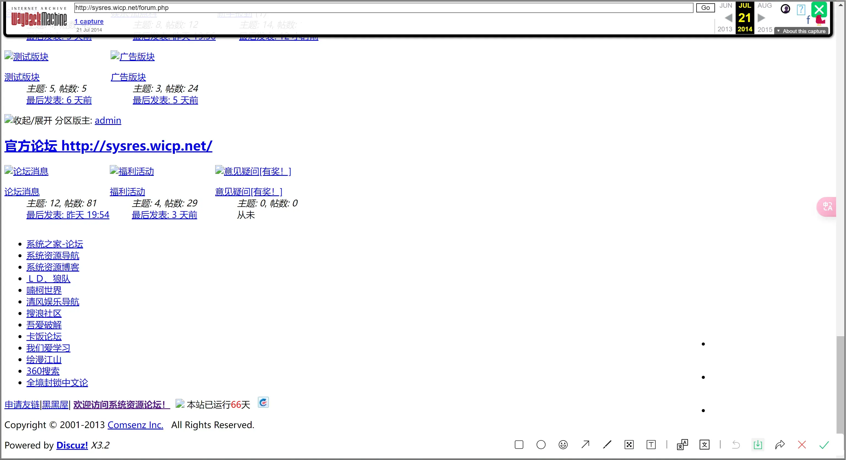Open the 喃柯世界 friend link
846x460 pixels.
tap(44, 290)
